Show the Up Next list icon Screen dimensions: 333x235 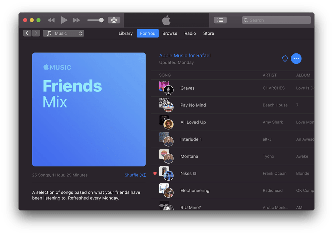(x=220, y=20)
